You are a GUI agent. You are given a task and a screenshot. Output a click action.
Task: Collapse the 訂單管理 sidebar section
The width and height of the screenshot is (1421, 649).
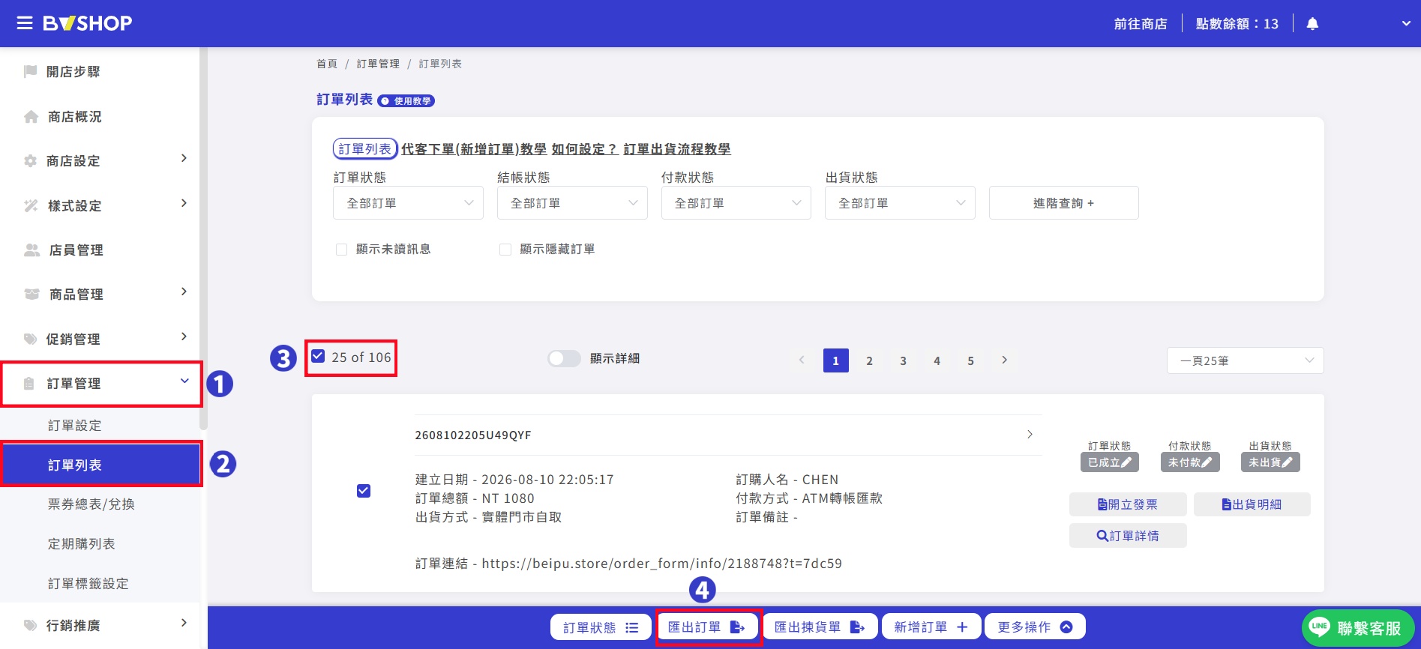(100, 384)
